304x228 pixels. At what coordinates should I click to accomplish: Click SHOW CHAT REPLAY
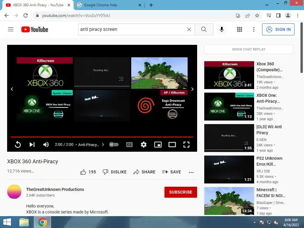(249, 50)
